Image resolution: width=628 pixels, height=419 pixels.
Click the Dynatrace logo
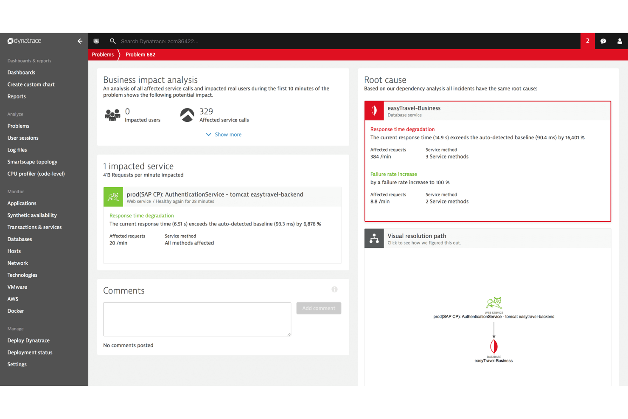25,41
